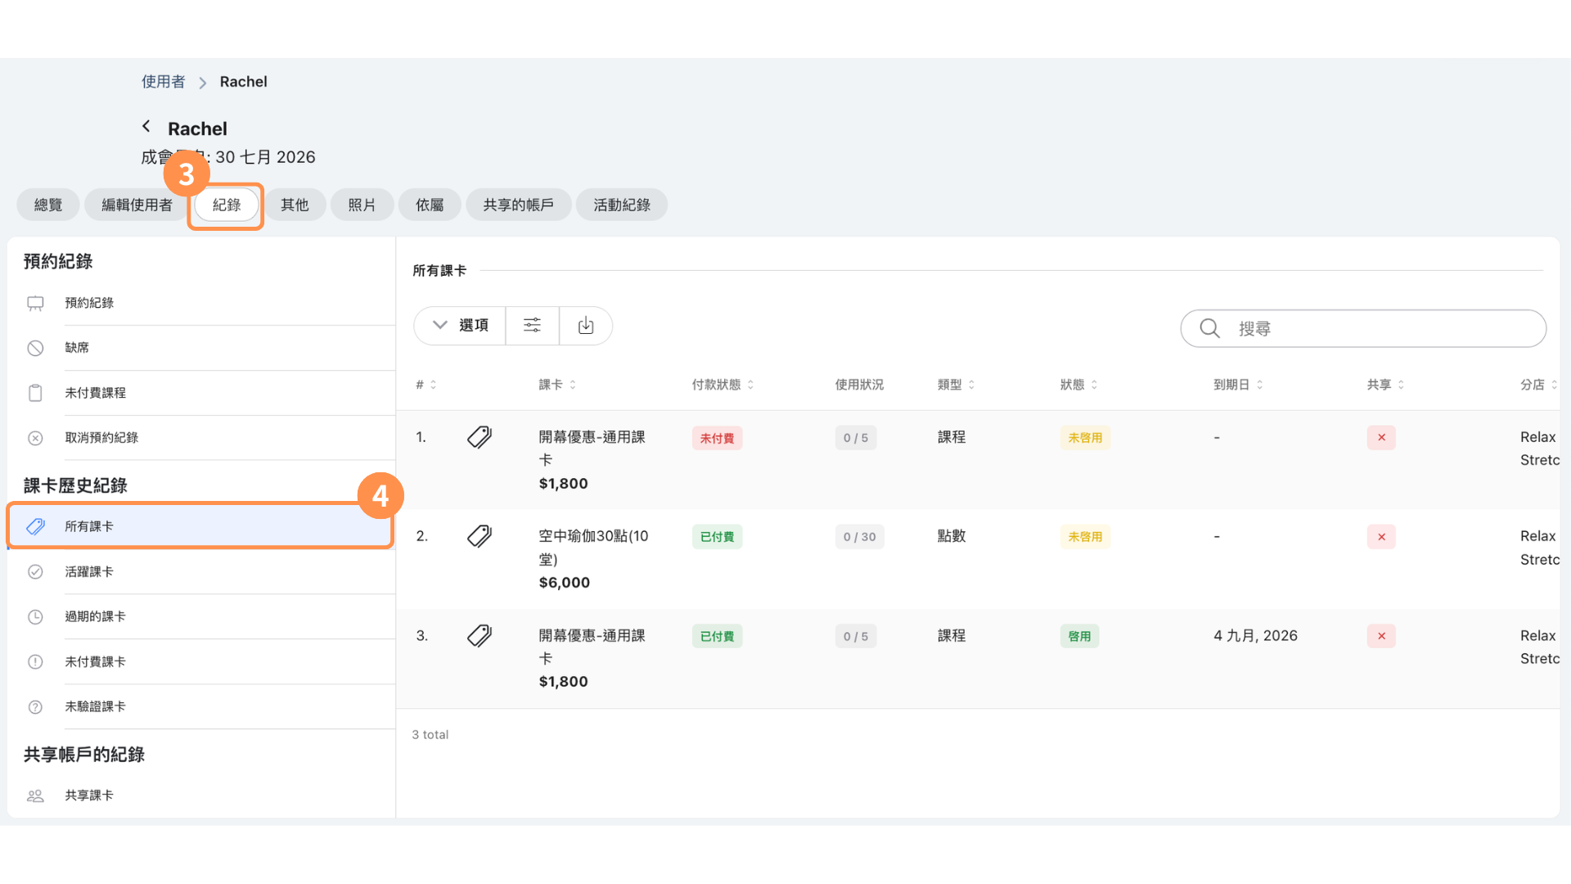Click the 搜尋 search input field
The image size is (1571, 884).
pyautogui.click(x=1363, y=328)
